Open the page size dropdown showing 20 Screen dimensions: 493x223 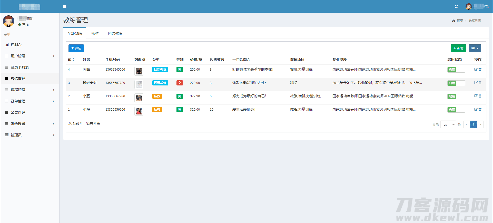pos(448,124)
